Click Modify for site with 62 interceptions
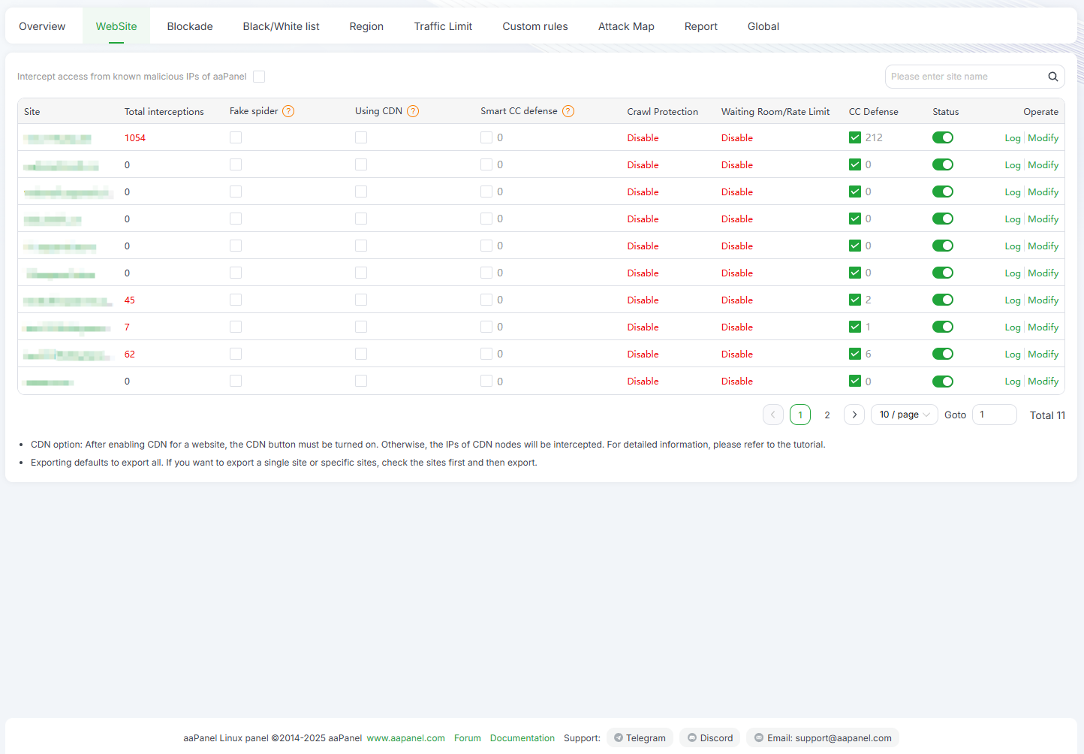Screen dimensions: 1084x754 (1043, 354)
